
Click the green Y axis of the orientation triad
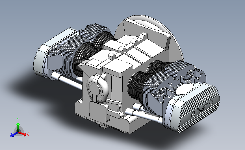pyautogui.click(x=18, y=127)
